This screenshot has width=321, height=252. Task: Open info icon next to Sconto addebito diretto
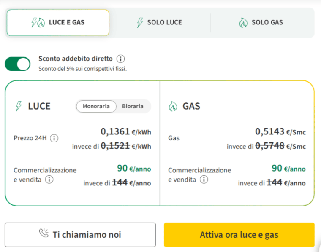[x=120, y=59]
